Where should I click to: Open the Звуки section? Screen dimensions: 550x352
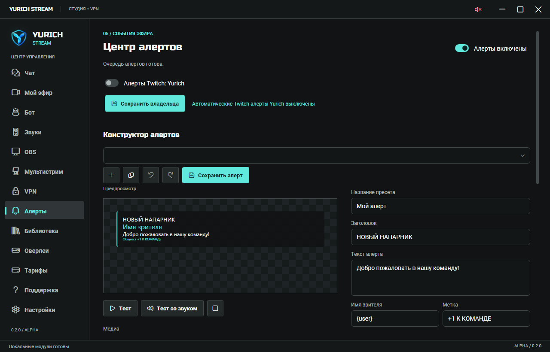(x=44, y=132)
